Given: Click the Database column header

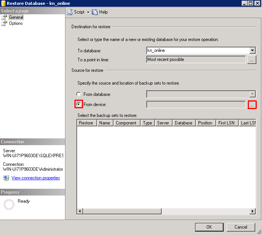Looking at the screenshot, I should pyautogui.click(x=184, y=123).
